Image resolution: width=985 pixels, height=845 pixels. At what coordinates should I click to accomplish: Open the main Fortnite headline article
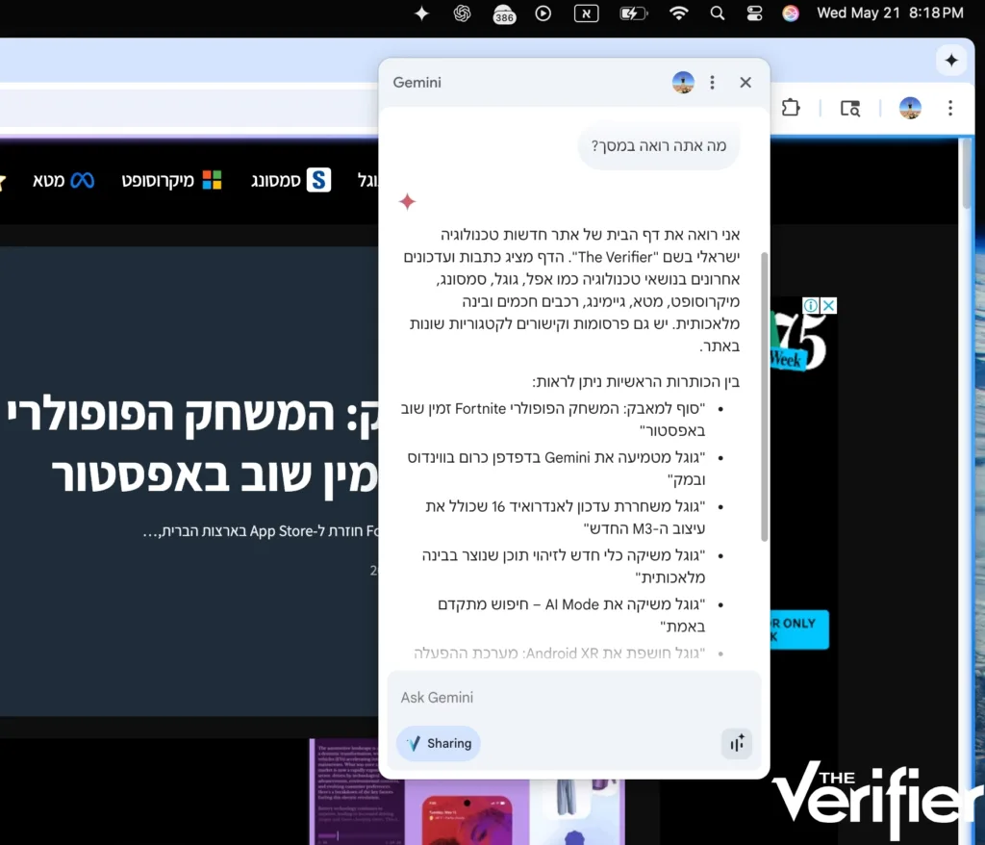coord(192,446)
